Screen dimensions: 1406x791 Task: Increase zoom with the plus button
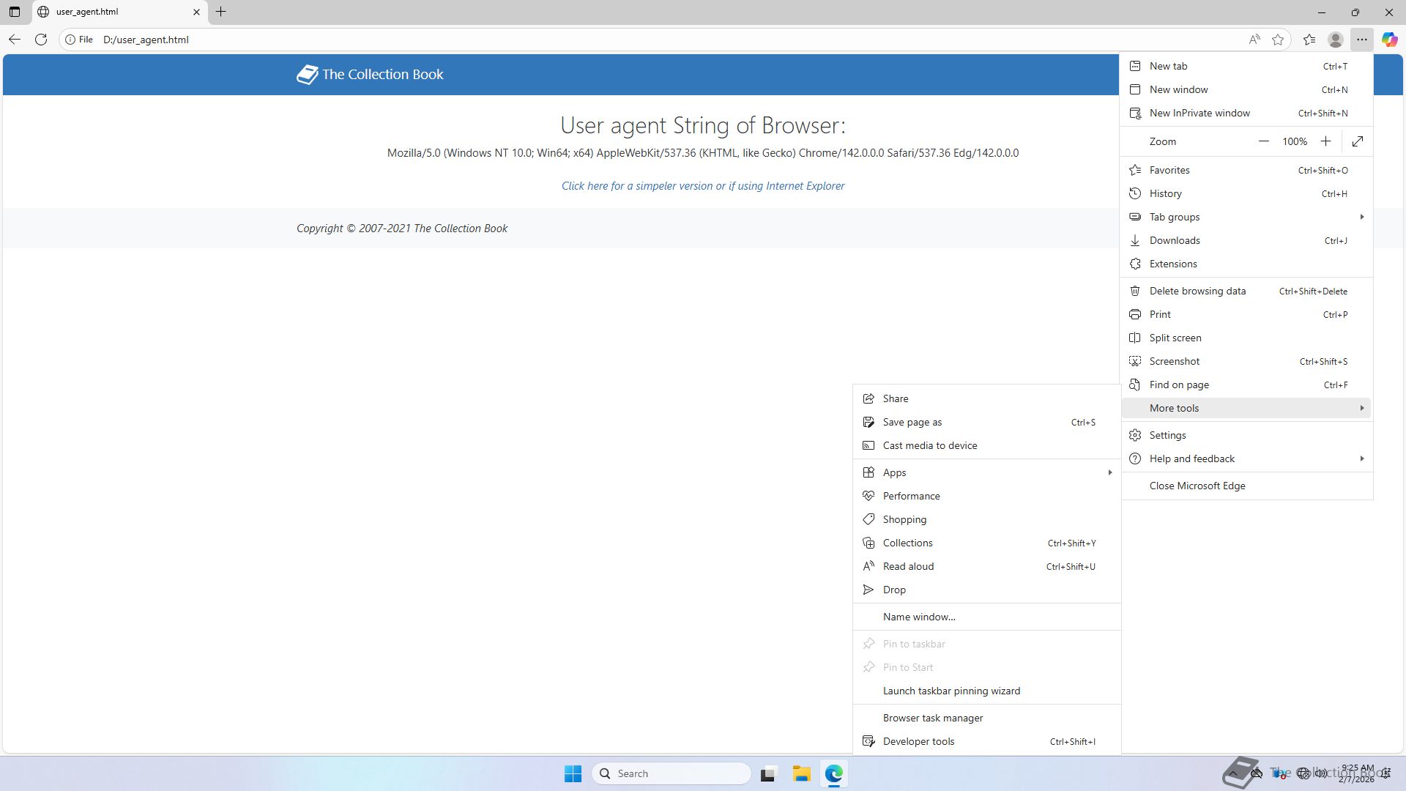(x=1325, y=141)
